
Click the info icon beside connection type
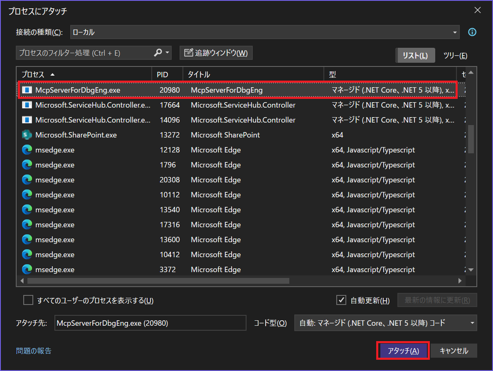pos(472,32)
